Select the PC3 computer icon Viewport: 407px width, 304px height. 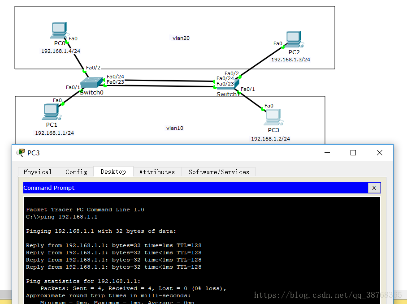[x=273, y=117]
